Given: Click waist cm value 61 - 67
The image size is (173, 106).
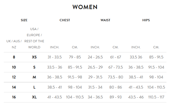Looking at the screenshot, I should [115, 57].
